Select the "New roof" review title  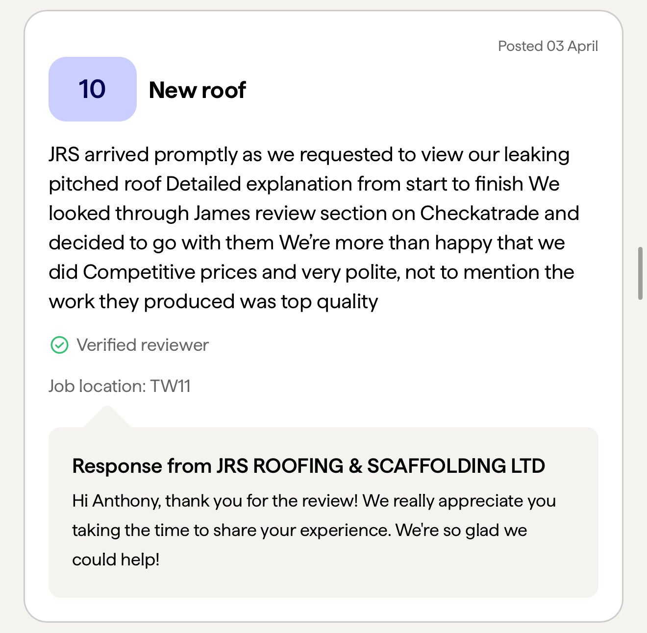click(197, 90)
